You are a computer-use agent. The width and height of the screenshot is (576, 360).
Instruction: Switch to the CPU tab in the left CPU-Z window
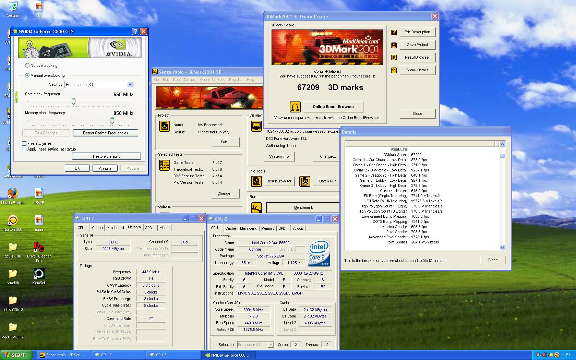pos(81,228)
